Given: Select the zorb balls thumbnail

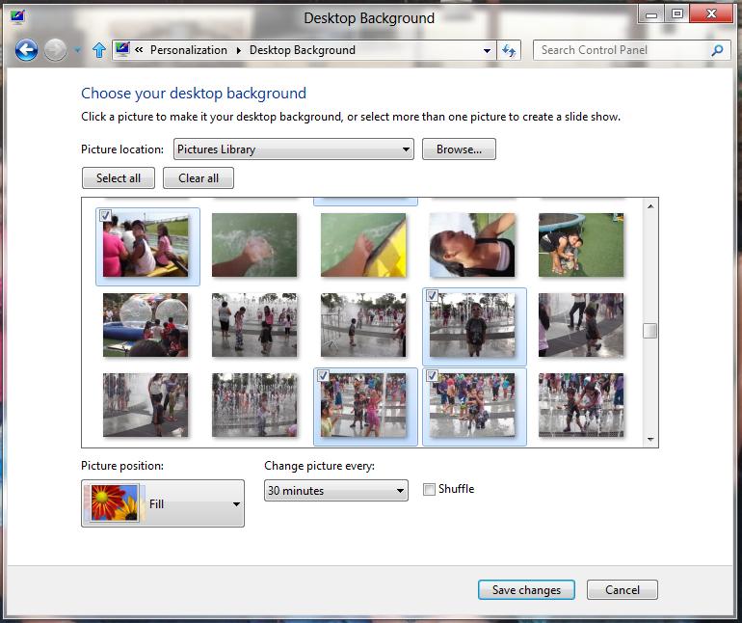Looking at the screenshot, I should [146, 325].
